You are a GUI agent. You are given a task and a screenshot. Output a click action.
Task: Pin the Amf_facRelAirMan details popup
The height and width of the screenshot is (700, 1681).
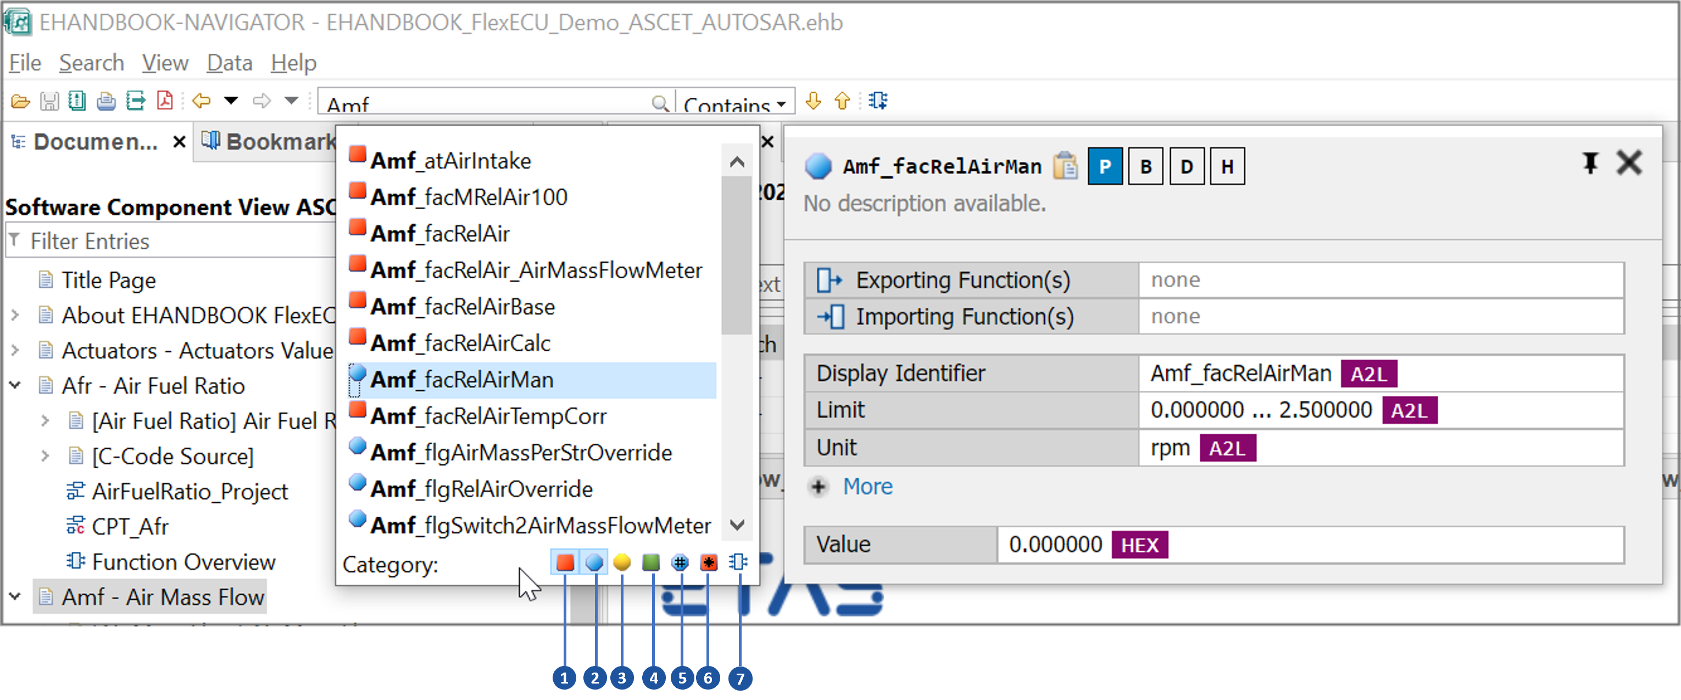1590,163
